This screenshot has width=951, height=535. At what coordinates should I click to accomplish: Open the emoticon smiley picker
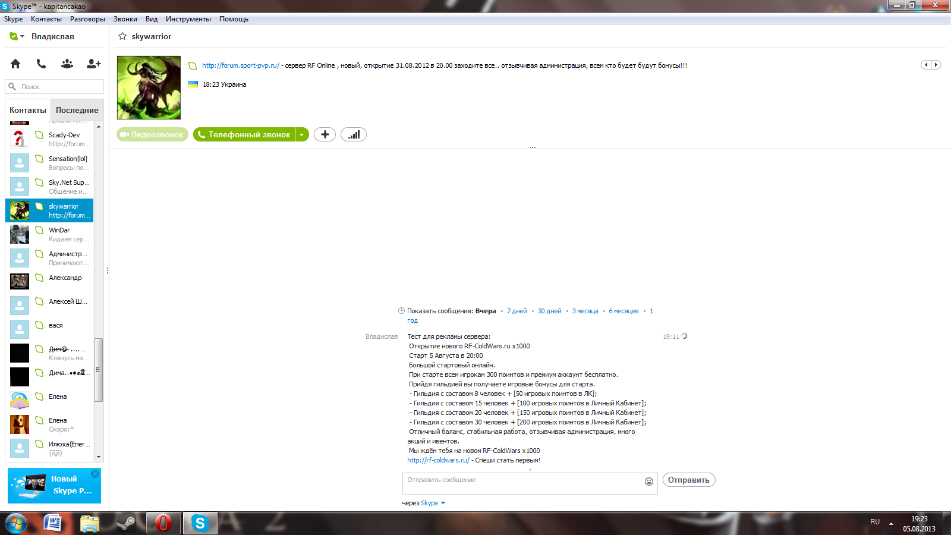[x=649, y=481]
